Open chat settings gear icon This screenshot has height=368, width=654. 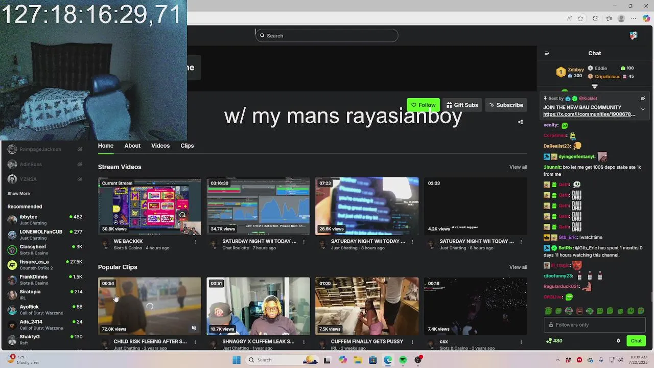tap(618, 341)
